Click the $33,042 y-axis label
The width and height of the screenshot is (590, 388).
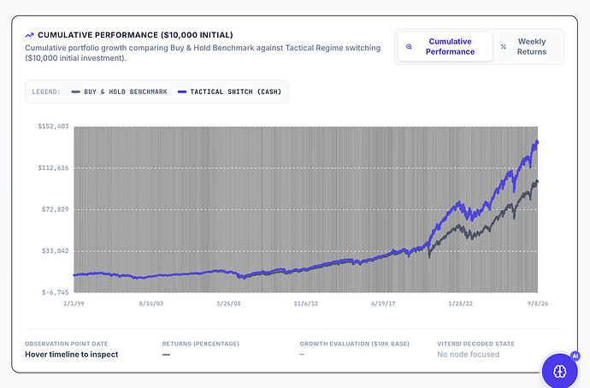56,250
